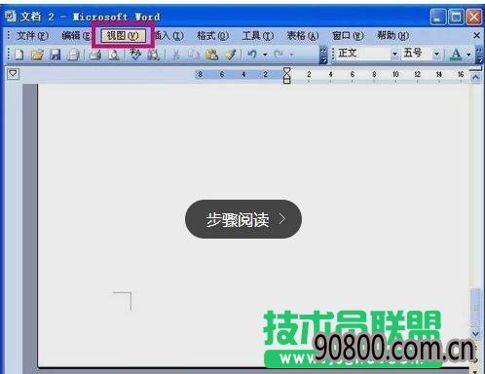Click the Paste clipboard icon
This screenshot has width=485, height=374.
click(211, 55)
